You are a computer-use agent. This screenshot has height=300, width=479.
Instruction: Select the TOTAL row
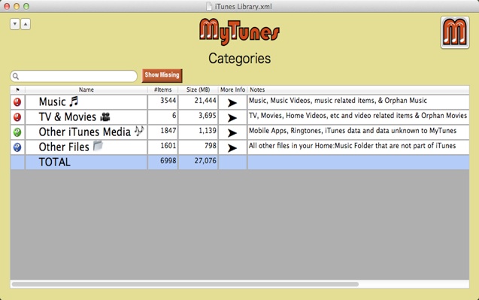[x=240, y=162]
